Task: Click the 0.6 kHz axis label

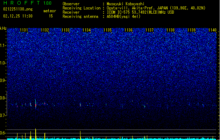Action: [x=3, y=133]
